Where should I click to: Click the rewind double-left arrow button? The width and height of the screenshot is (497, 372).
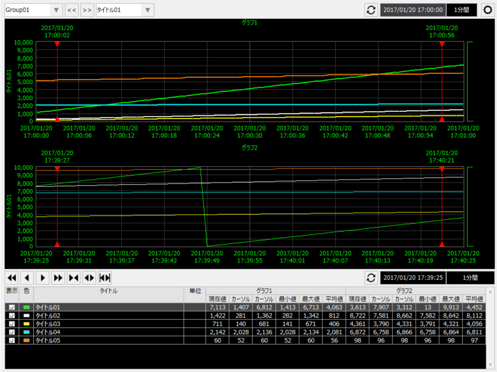[12, 278]
